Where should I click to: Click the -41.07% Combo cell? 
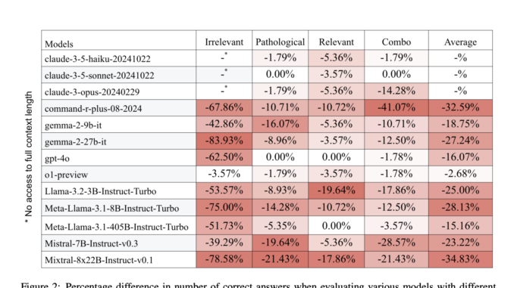coord(396,107)
